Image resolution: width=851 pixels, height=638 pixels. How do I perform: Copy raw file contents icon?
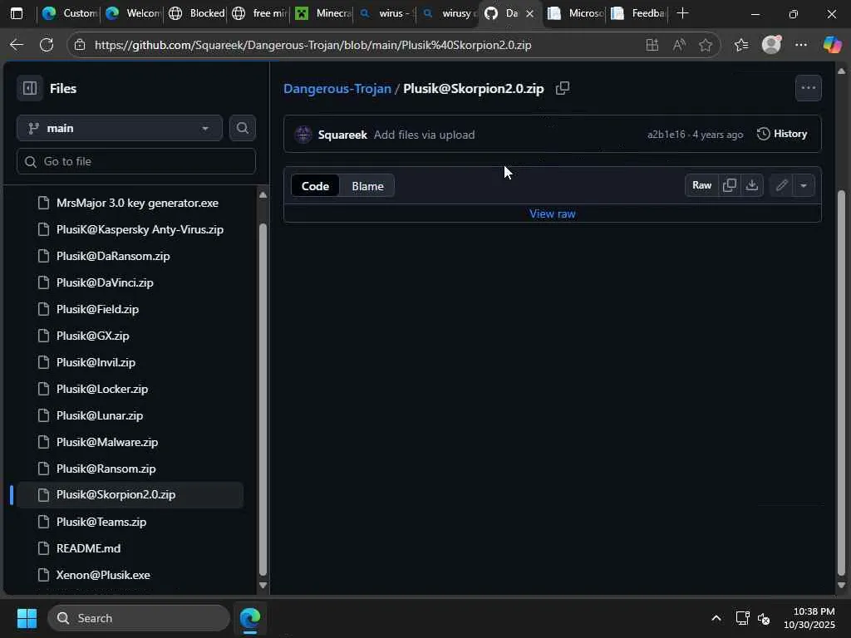pos(730,185)
